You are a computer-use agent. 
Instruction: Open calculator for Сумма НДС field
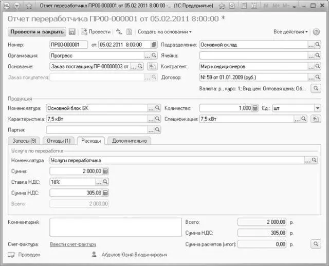pyautogui.click(x=105, y=193)
